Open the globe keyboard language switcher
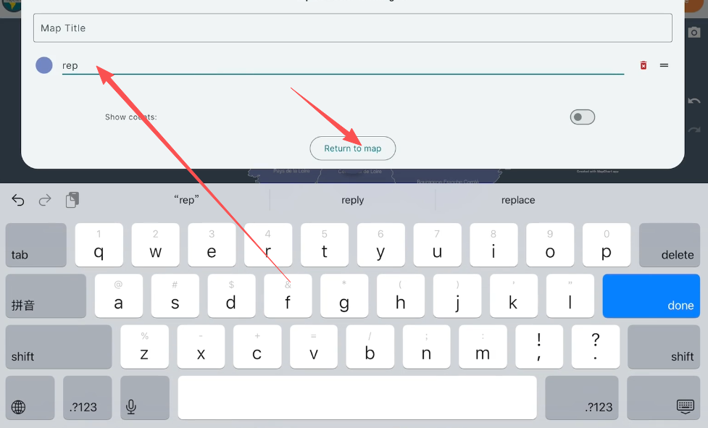Screen dimensions: 708x428 click(30, 398)
